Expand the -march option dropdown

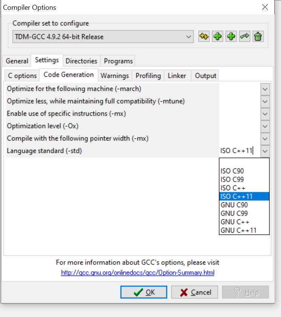265,89
